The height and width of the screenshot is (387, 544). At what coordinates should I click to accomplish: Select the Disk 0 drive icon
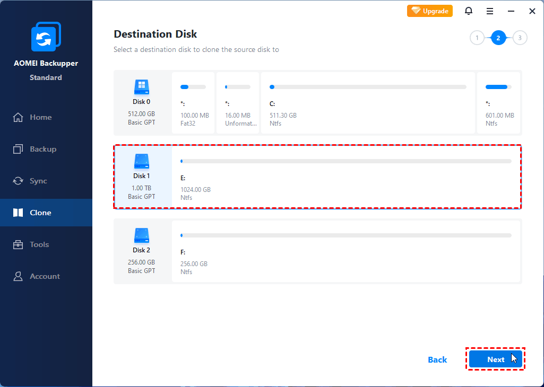tap(142, 87)
